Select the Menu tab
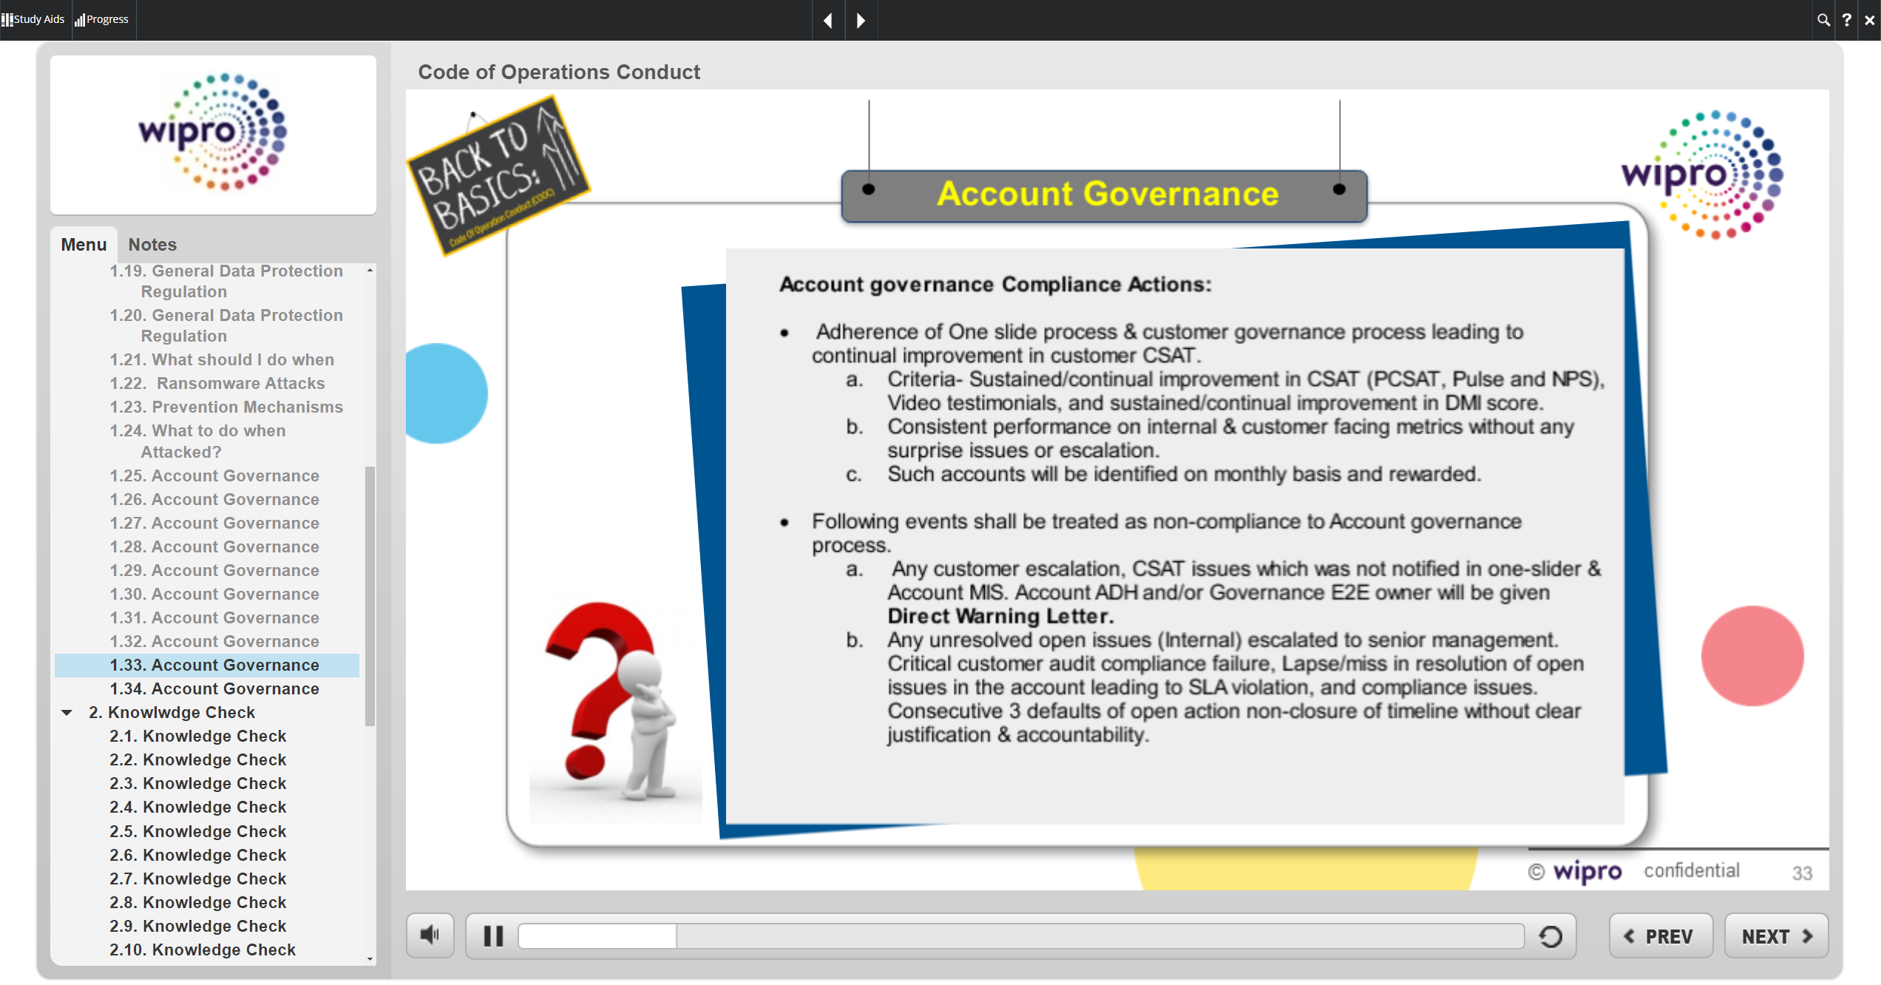The image size is (1881, 985). click(x=84, y=245)
